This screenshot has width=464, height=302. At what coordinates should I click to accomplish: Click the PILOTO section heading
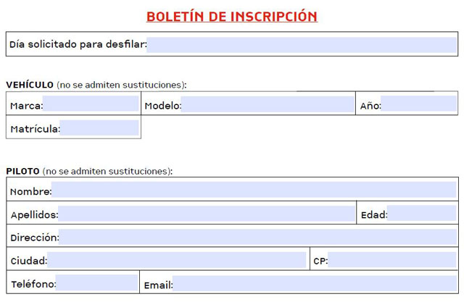click(22, 172)
